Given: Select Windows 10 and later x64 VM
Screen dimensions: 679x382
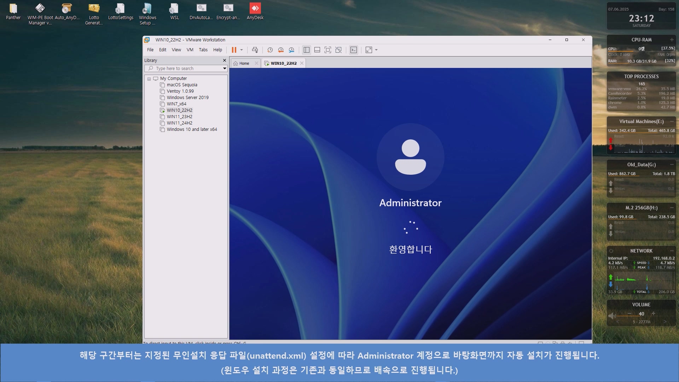Looking at the screenshot, I should point(192,129).
